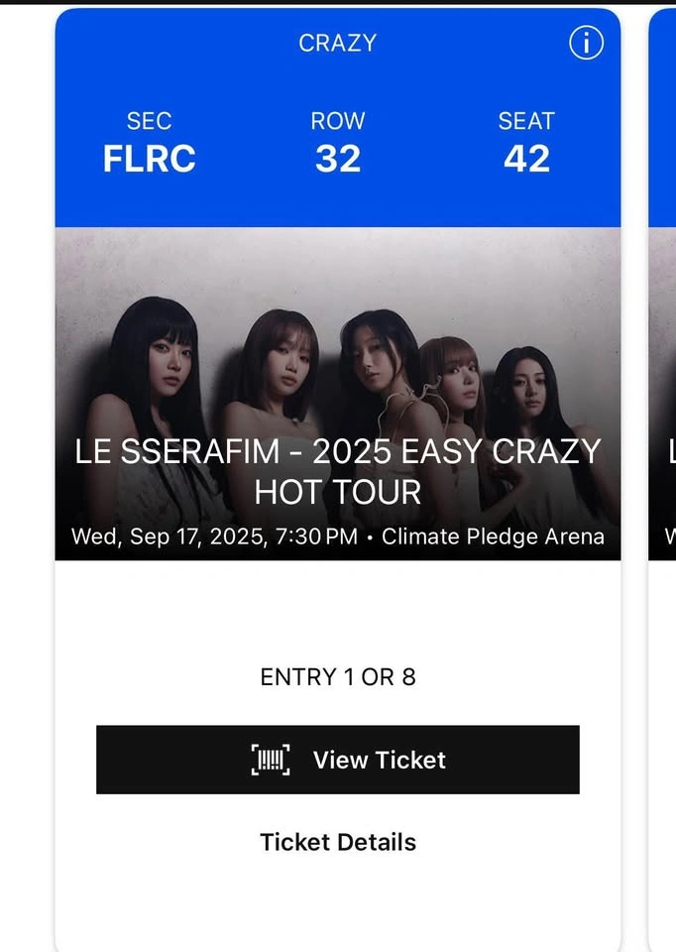Tap the LE SSERAFIM tour title

(x=338, y=452)
